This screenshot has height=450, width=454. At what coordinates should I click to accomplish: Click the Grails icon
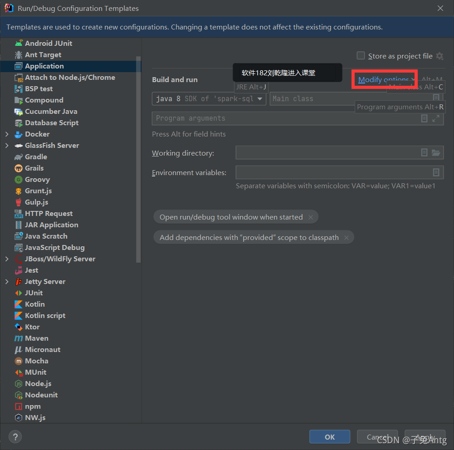19,168
